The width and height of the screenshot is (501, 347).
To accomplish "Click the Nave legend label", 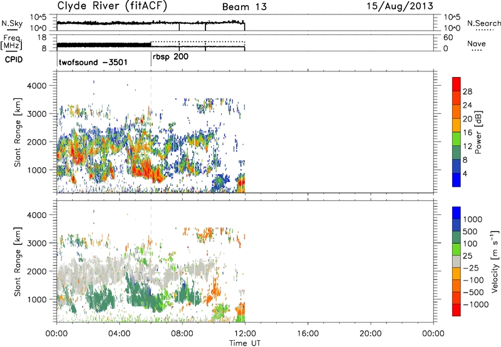I will pyautogui.click(x=477, y=43).
